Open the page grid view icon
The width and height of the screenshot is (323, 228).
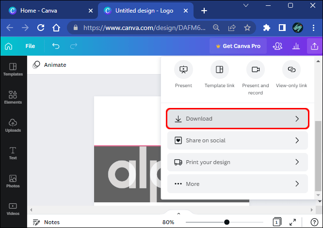click(277, 222)
